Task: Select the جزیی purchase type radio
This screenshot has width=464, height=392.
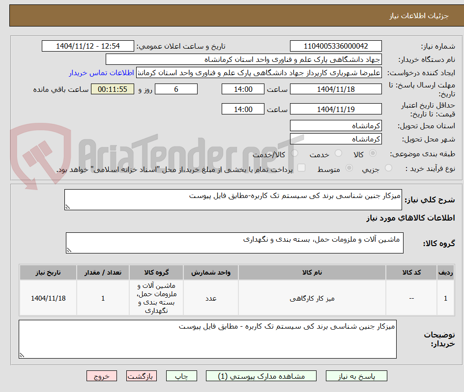Action: 388,168
